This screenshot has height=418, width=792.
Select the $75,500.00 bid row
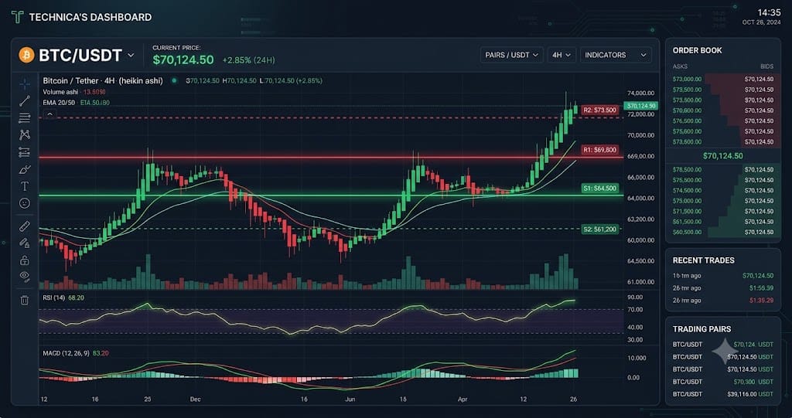pos(723,180)
